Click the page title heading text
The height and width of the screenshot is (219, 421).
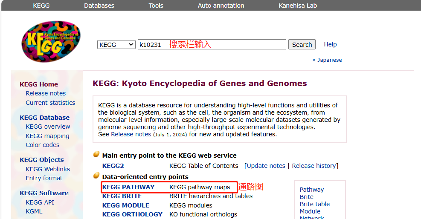click(x=200, y=84)
